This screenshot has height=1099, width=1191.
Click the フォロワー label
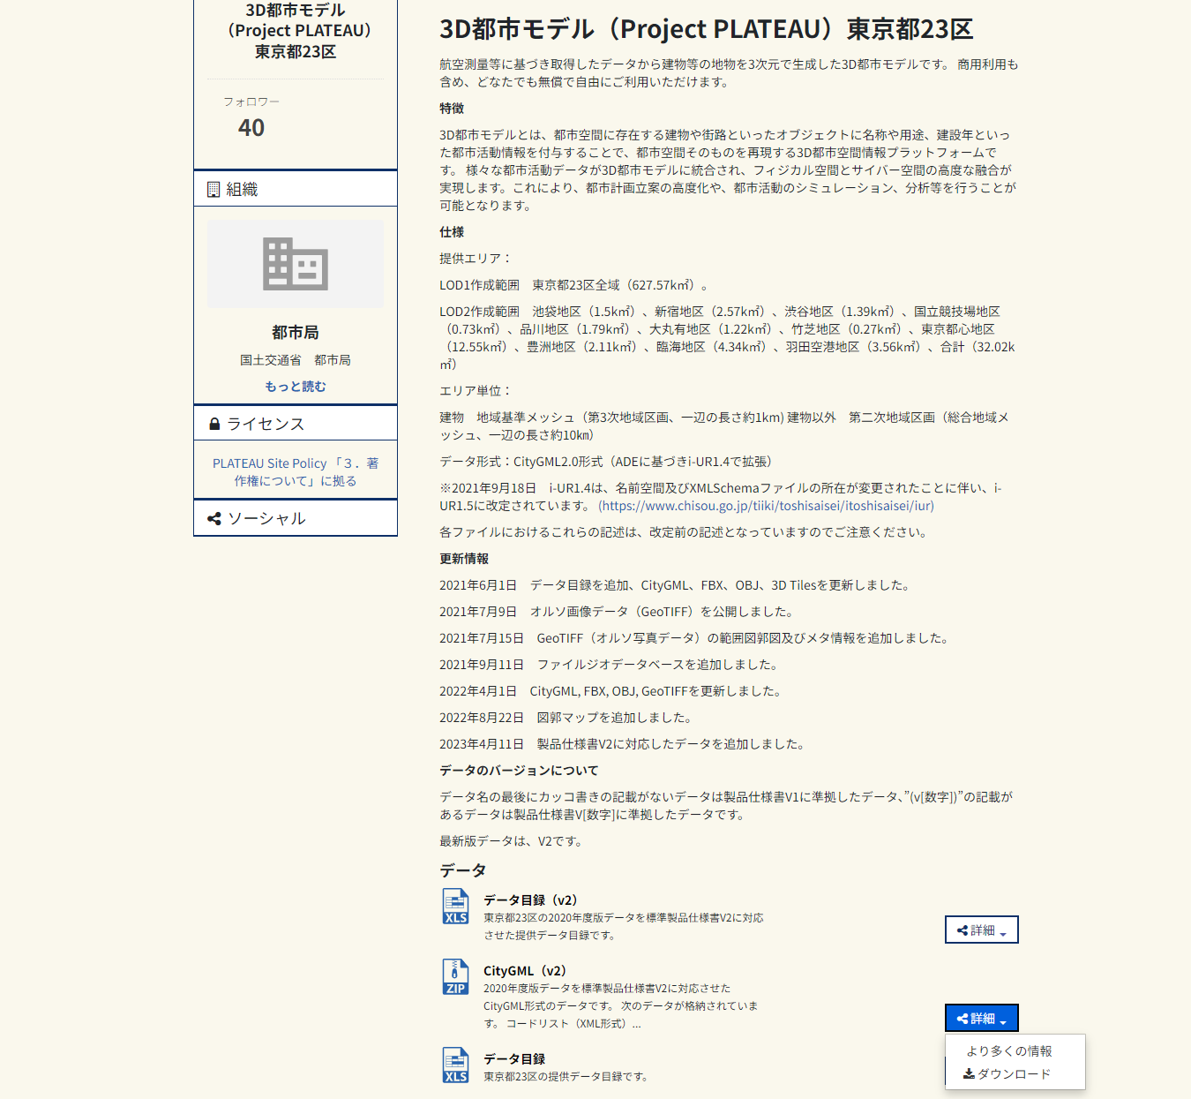point(251,102)
